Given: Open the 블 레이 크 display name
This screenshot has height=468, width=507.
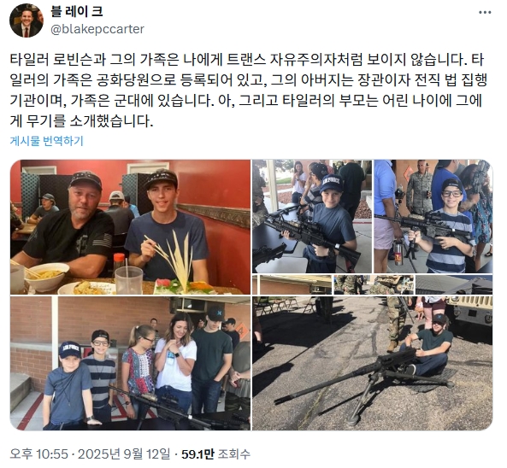Looking at the screenshot, I should tap(77, 12).
